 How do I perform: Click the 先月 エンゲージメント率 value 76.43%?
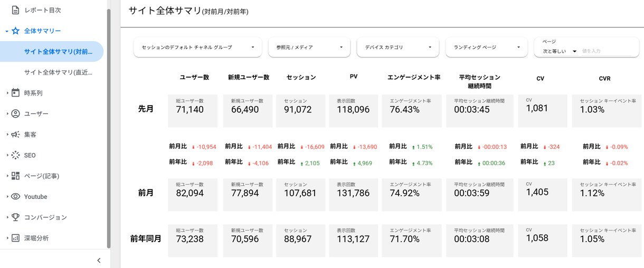point(404,110)
